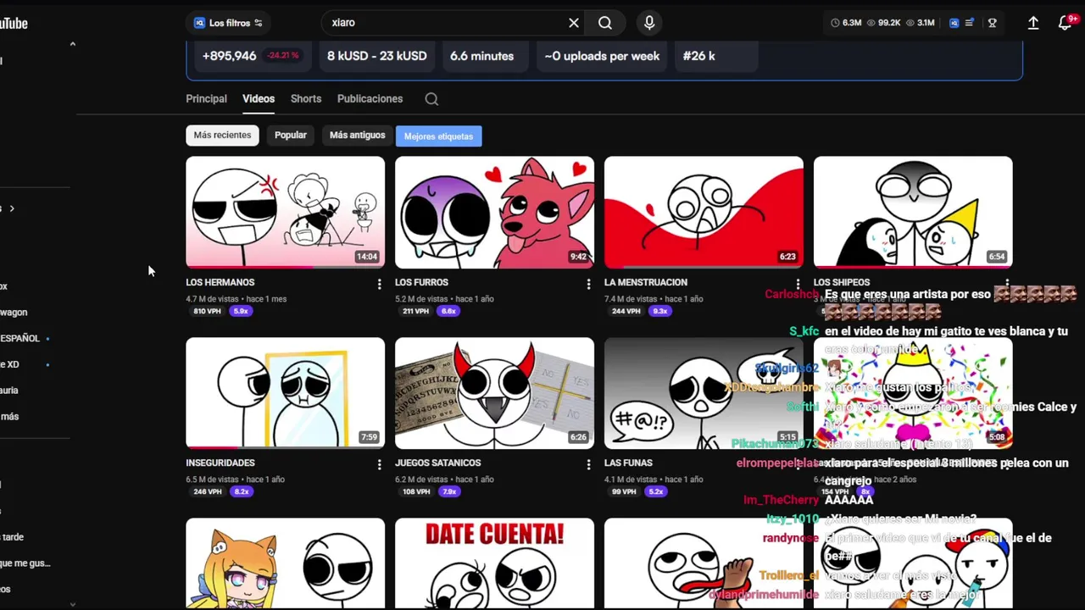This screenshot has width=1085, height=610.
Task: Open three-dot menu for INSEGURIDADES
Action: 379,464
